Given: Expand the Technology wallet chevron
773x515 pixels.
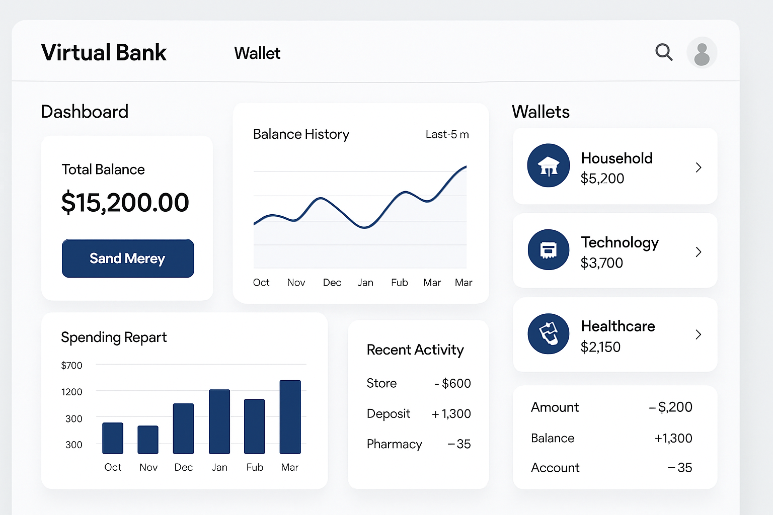Looking at the screenshot, I should click(x=698, y=252).
